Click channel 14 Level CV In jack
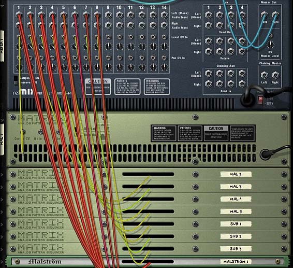 tap(164, 37)
